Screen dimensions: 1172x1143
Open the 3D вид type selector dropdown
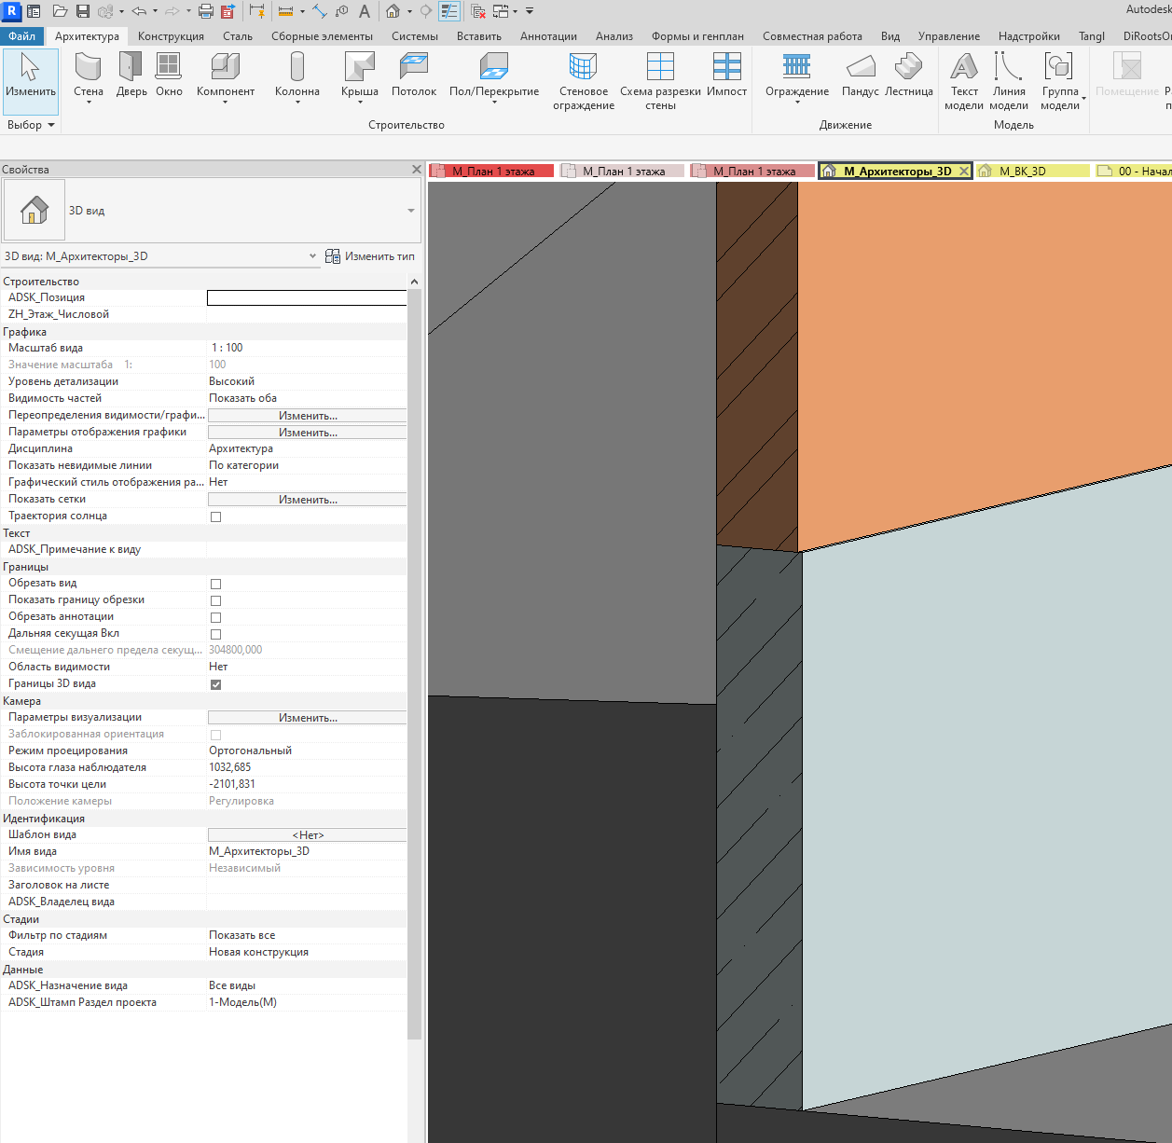411,211
